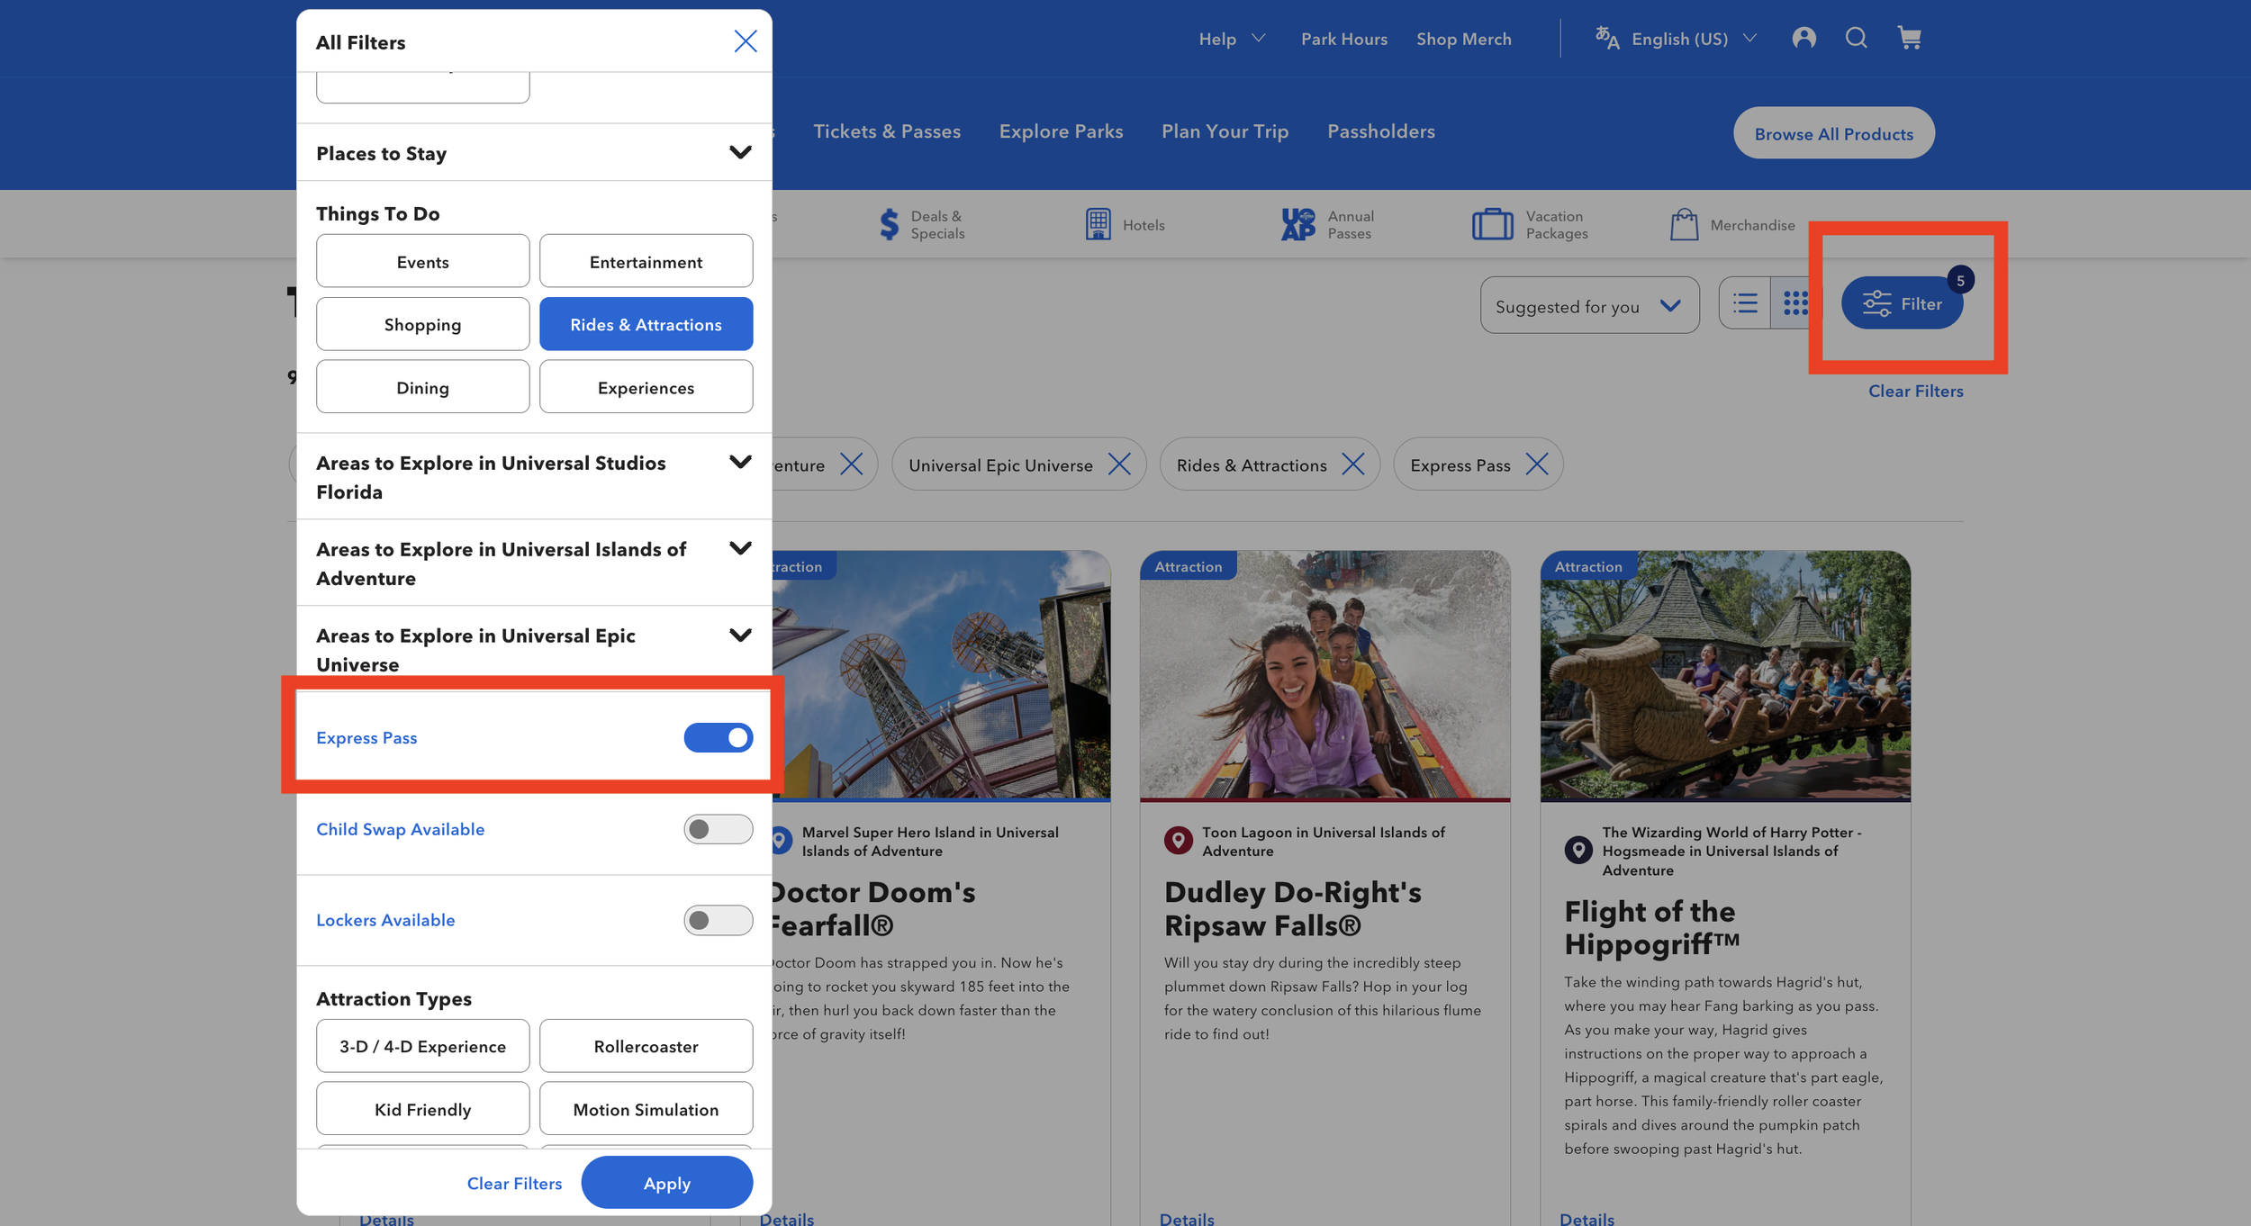Click the Deals & Specials dollar icon
The height and width of the screenshot is (1226, 2251).
(x=889, y=224)
